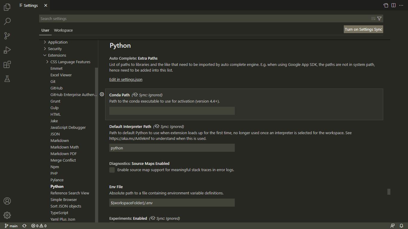Open the Accounts icon
This screenshot has width=408, height=229.
7,201
